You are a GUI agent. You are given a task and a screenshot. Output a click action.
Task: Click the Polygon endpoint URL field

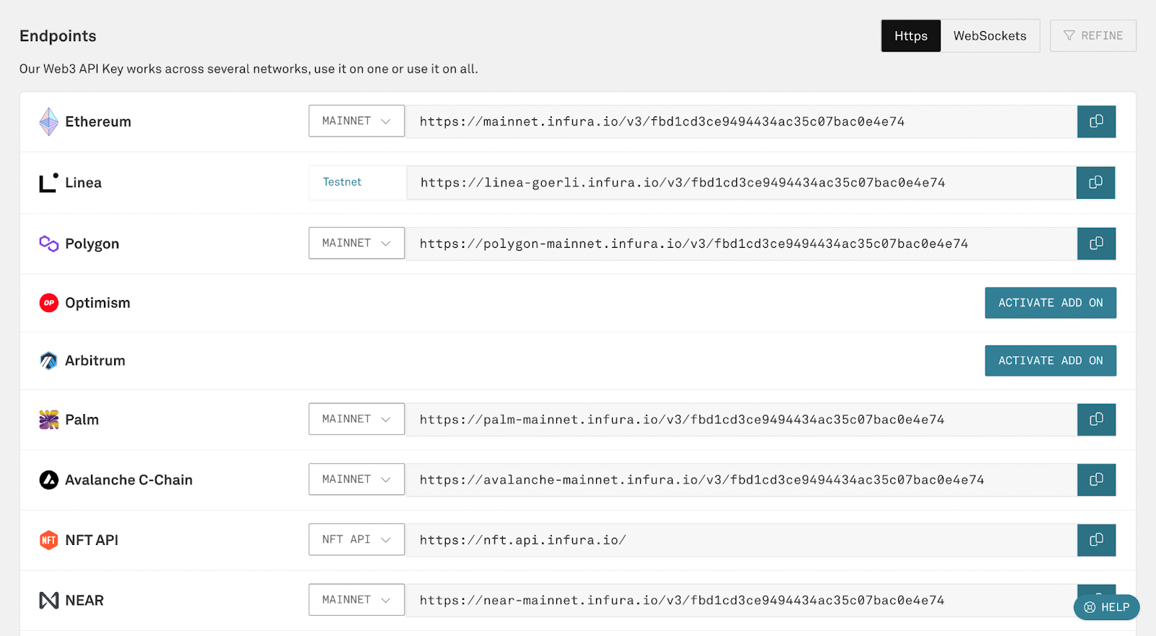[741, 244]
